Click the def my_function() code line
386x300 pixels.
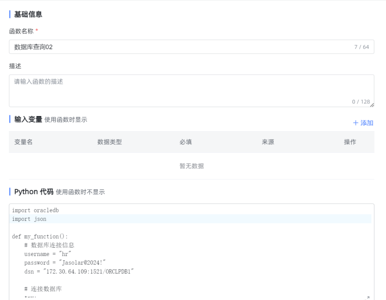coord(40,237)
